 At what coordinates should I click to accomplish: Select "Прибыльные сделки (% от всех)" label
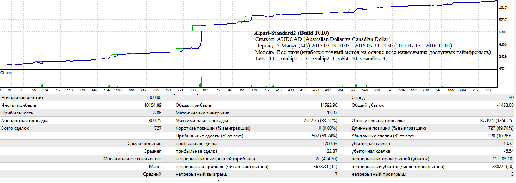click(209, 136)
